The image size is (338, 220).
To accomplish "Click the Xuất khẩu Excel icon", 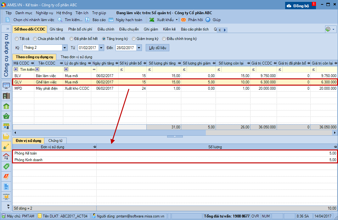I will pyautogui.click(x=152, y=20).
